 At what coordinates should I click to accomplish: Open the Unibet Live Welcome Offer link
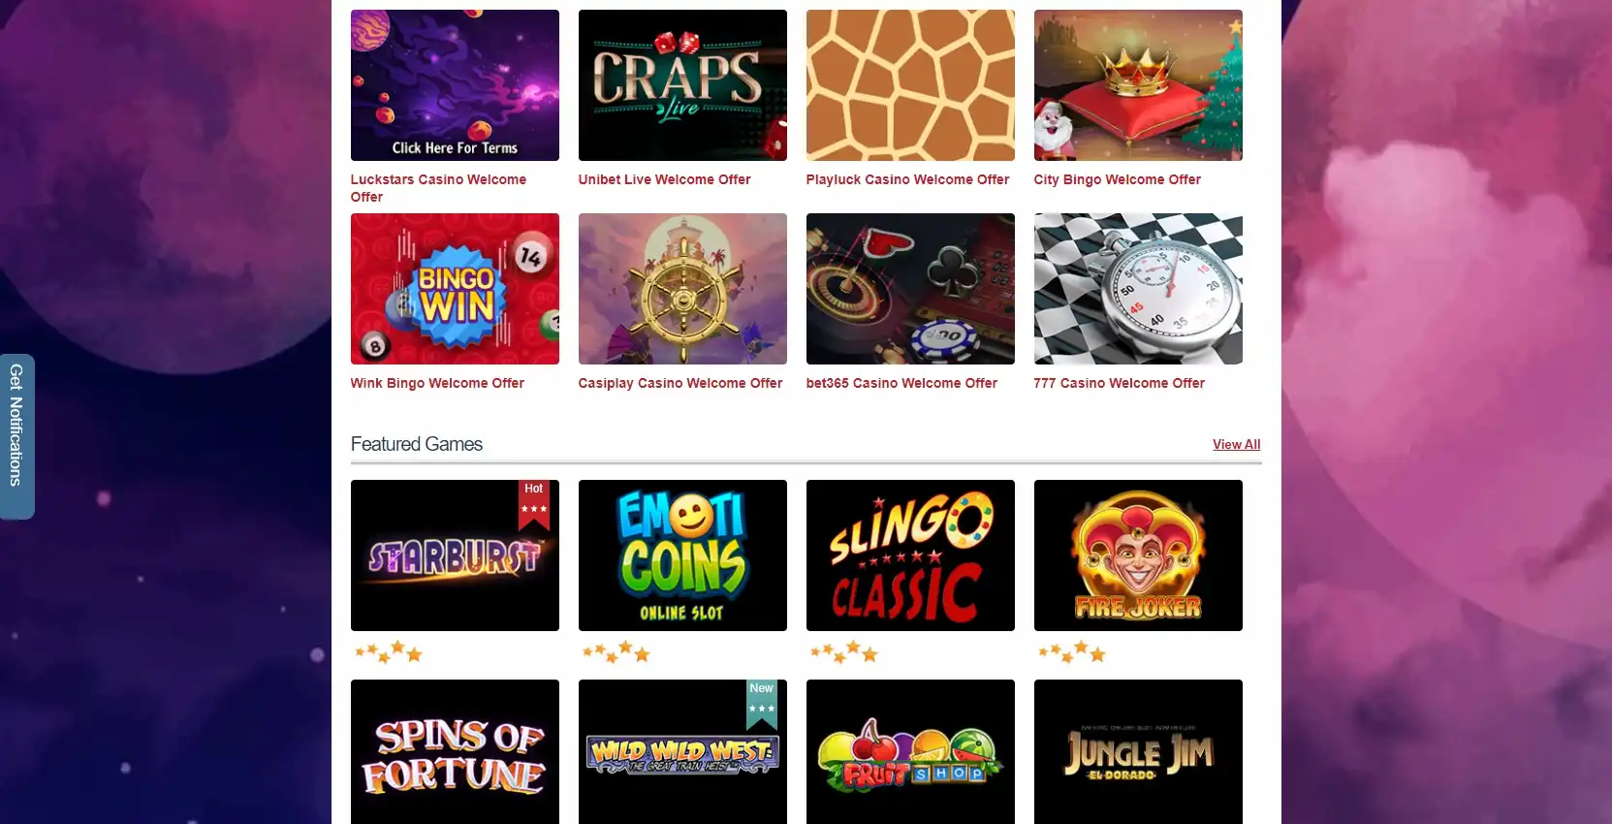tap(665, 179)
